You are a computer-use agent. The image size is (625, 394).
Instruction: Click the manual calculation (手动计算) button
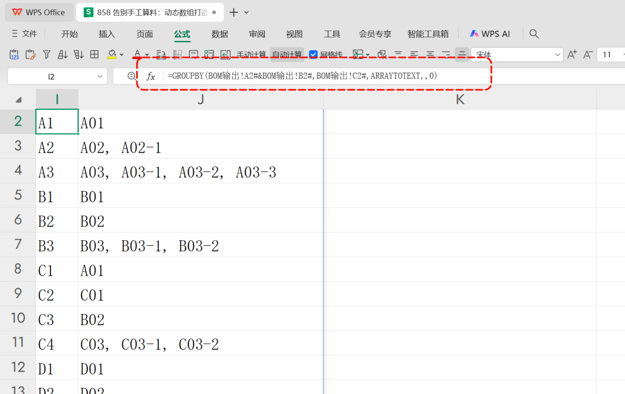pyautogui.click(x=251, y=54)
